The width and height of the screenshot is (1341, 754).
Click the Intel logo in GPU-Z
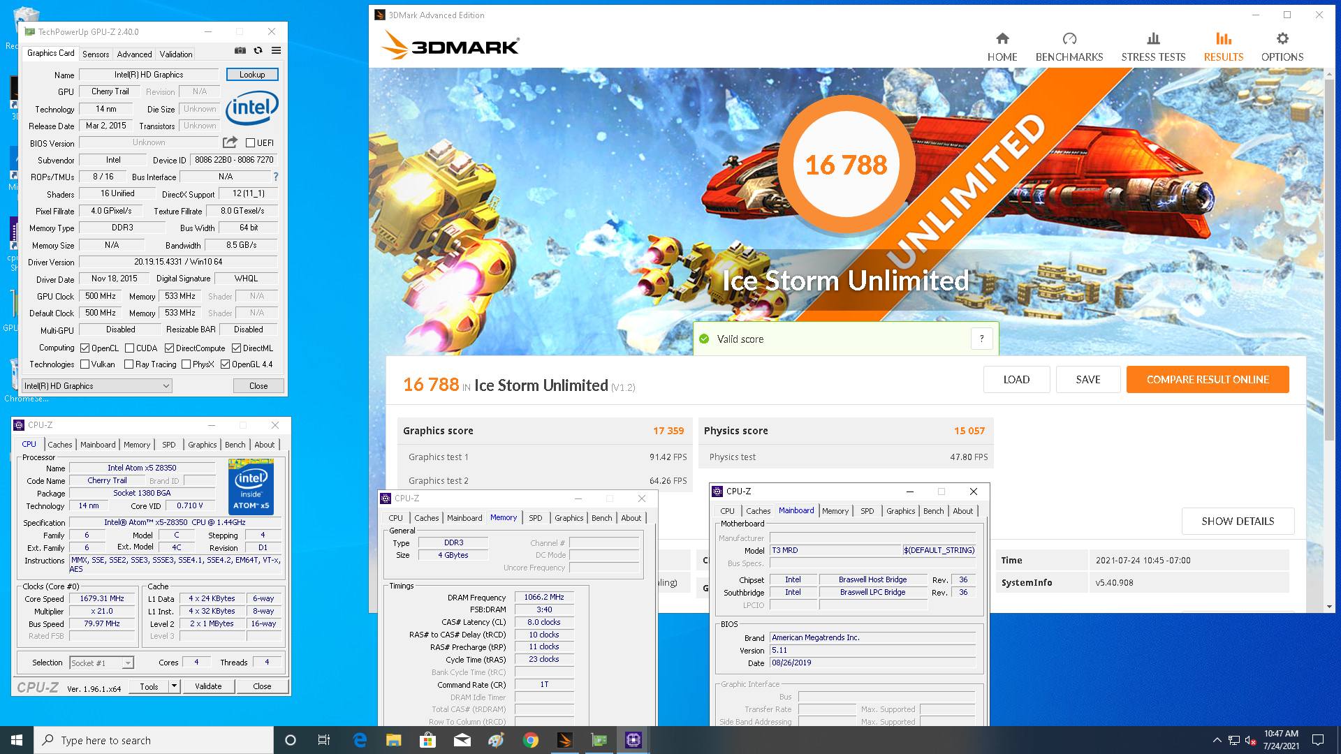[252, 108]
